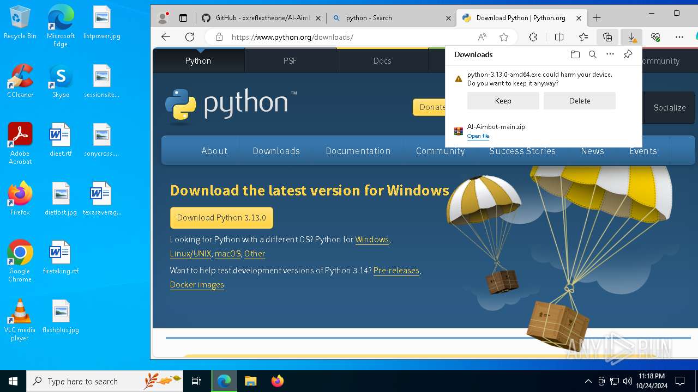The height and width of the screenshot is (392, 698).
Task: Select the Python top navigation tab
Action: [198, 61]
